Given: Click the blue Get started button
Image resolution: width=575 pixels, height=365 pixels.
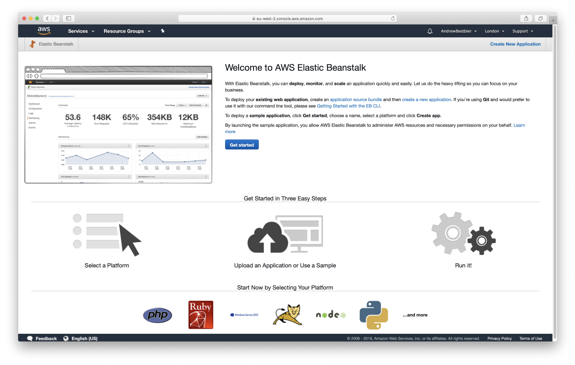Looking at the screenshot, I should pyautogui.click(x=242, y=145).
